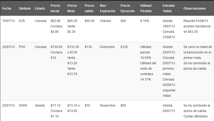Click the Símbolo column header

(x=25, y=9)
